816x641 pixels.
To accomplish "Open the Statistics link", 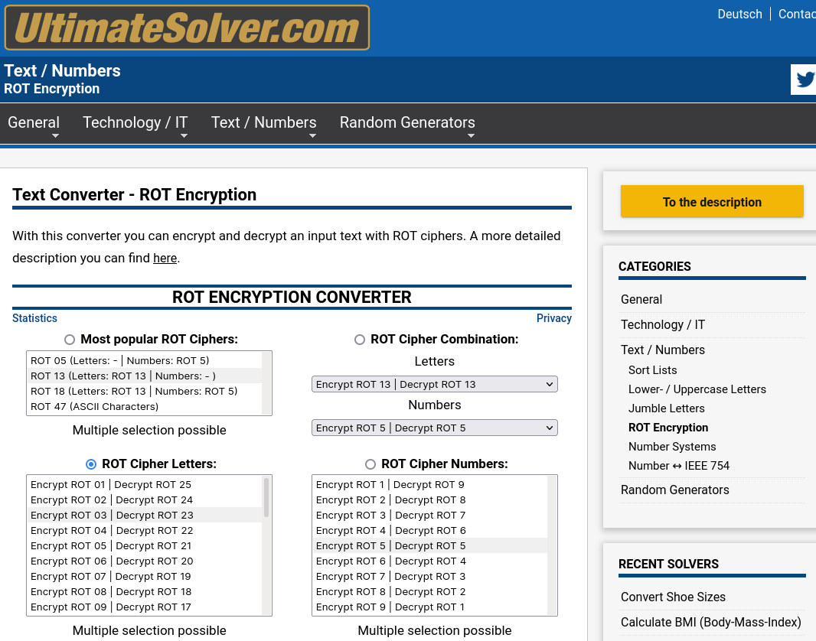I will pos(35,318).
